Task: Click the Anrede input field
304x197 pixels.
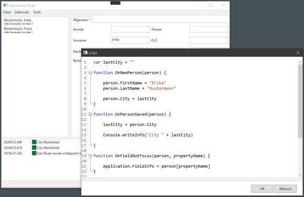Action: [130, 29]
